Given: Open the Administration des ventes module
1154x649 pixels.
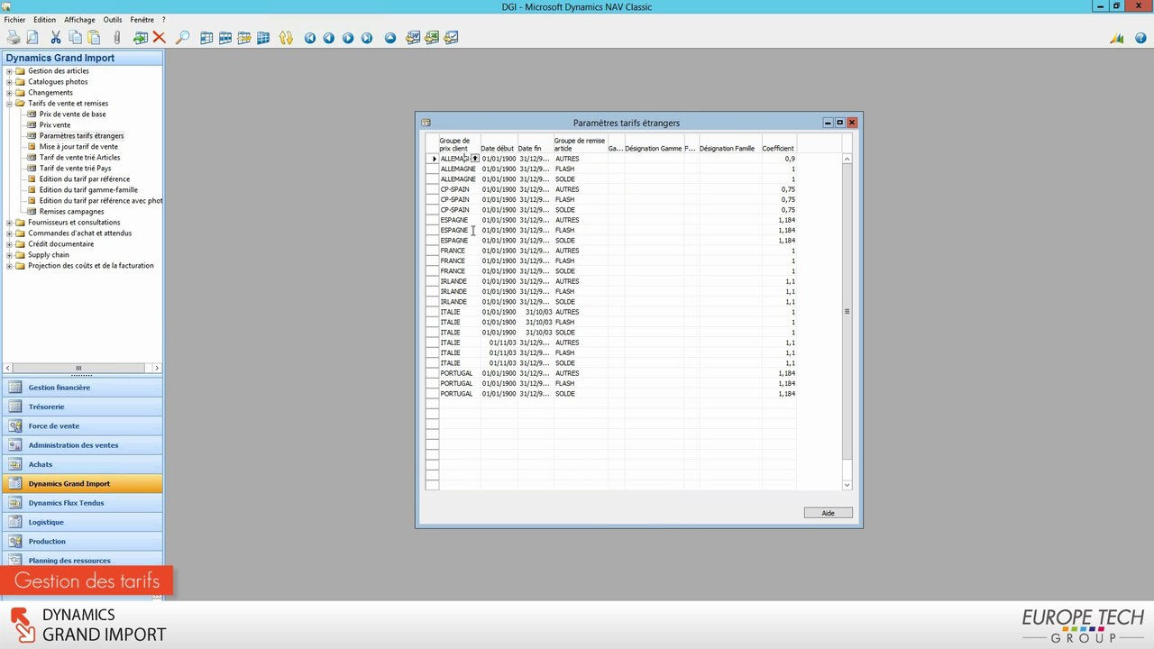Looking at the screenshot, I should pos(82,445).
